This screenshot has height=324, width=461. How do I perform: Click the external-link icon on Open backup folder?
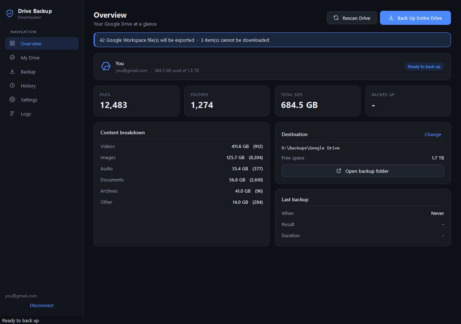point(339,171)
